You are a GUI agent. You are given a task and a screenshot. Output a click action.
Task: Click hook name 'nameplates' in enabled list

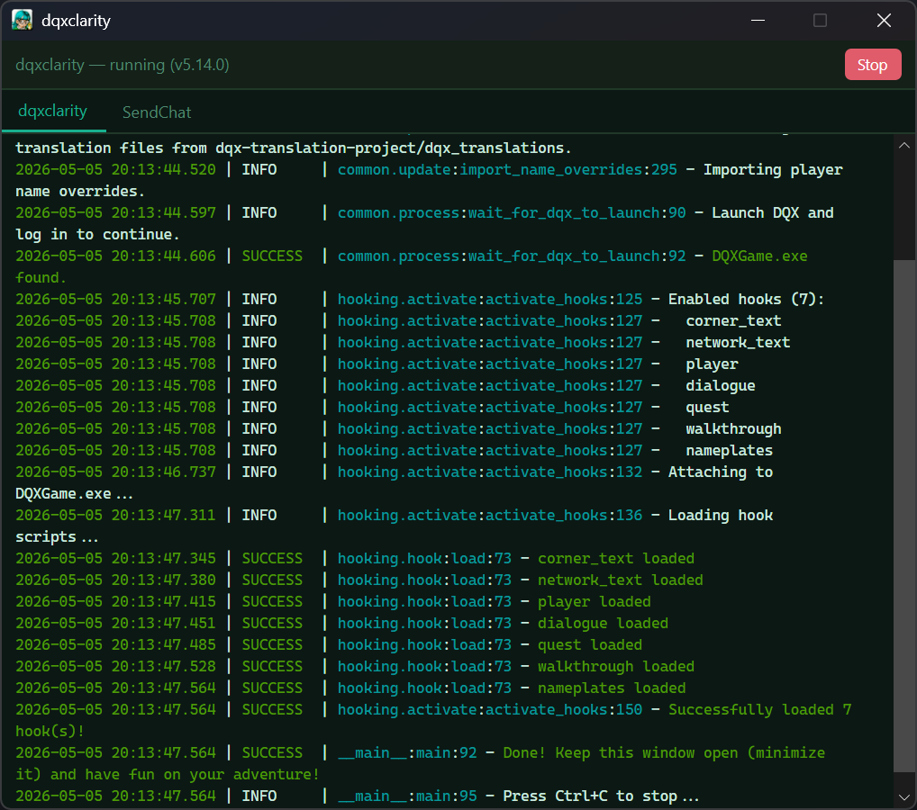[x=730, y=451]
